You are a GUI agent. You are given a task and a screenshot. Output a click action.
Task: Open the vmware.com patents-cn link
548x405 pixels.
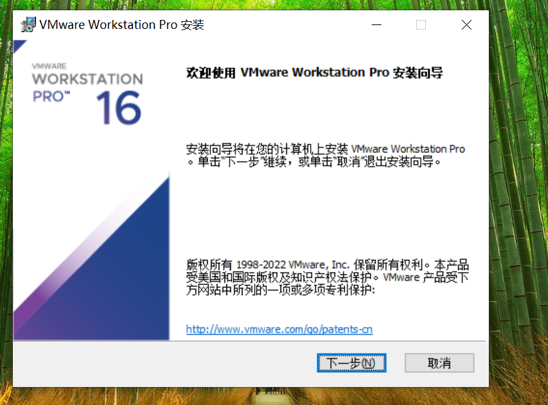[x=279, y=329]
